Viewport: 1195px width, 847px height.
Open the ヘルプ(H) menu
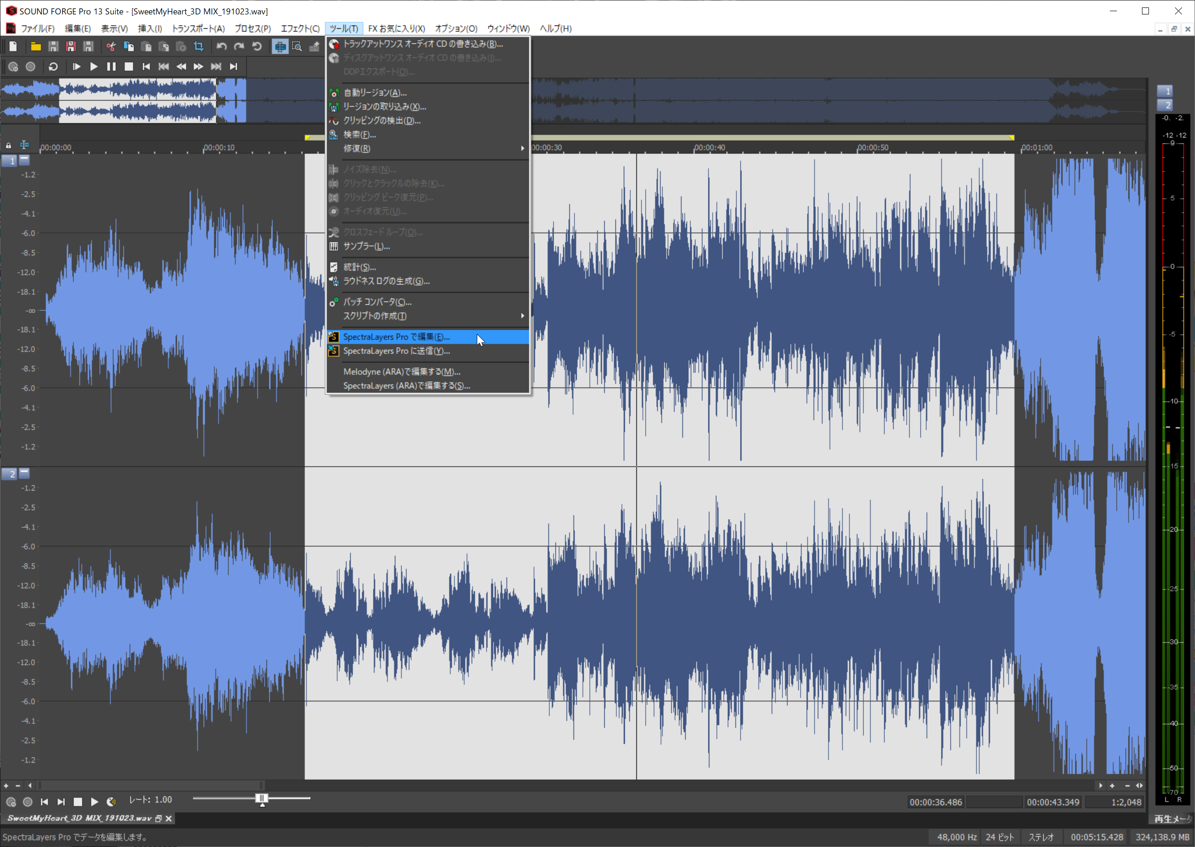tap(555, 29)
